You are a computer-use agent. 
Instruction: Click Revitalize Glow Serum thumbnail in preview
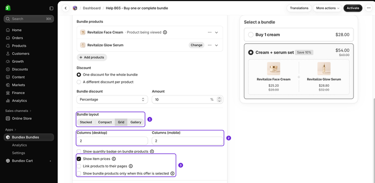pos(324,69)
